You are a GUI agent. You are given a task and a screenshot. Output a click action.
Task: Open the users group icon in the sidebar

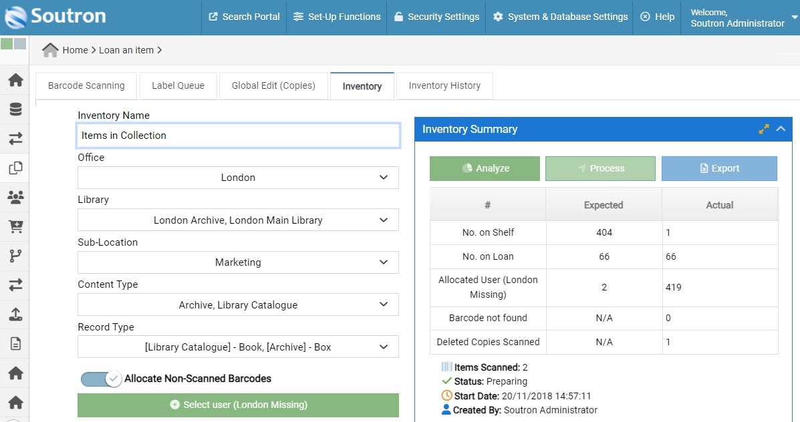(15, 198)
